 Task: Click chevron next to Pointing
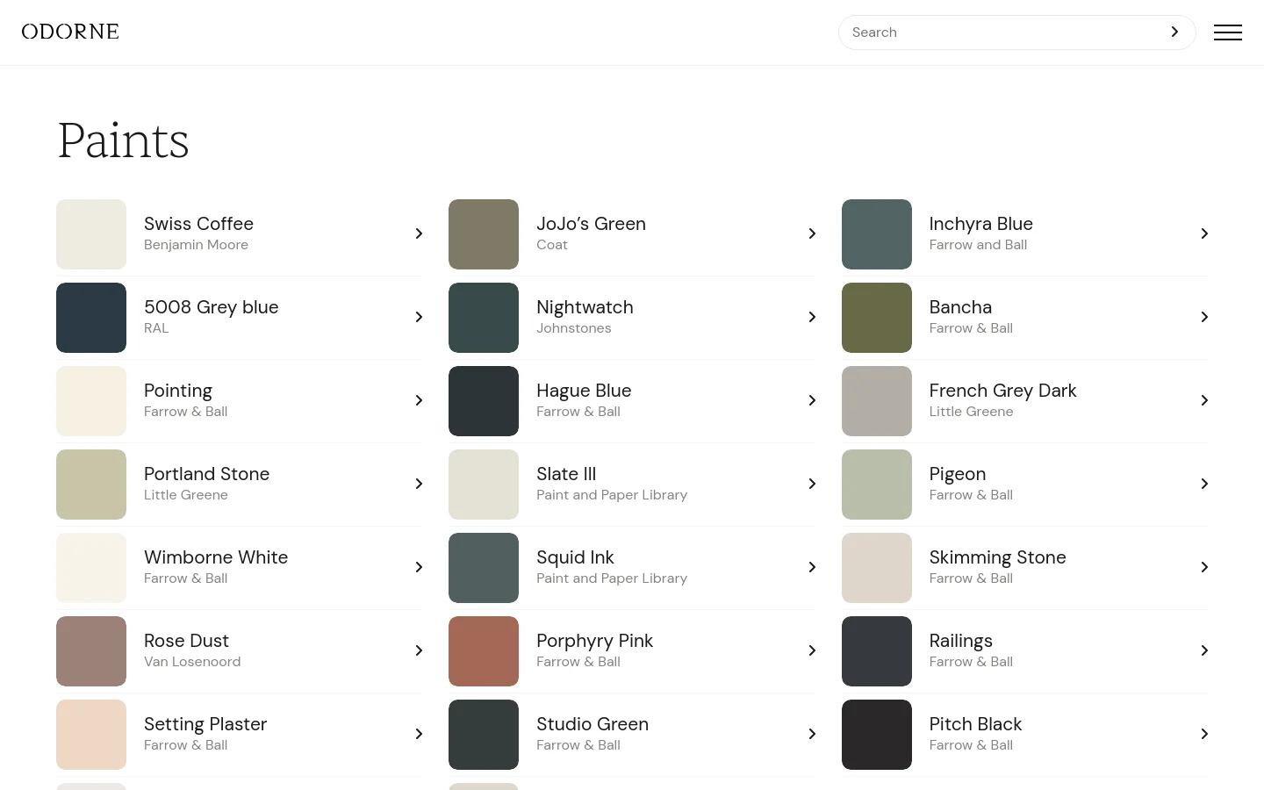(419, 400)
